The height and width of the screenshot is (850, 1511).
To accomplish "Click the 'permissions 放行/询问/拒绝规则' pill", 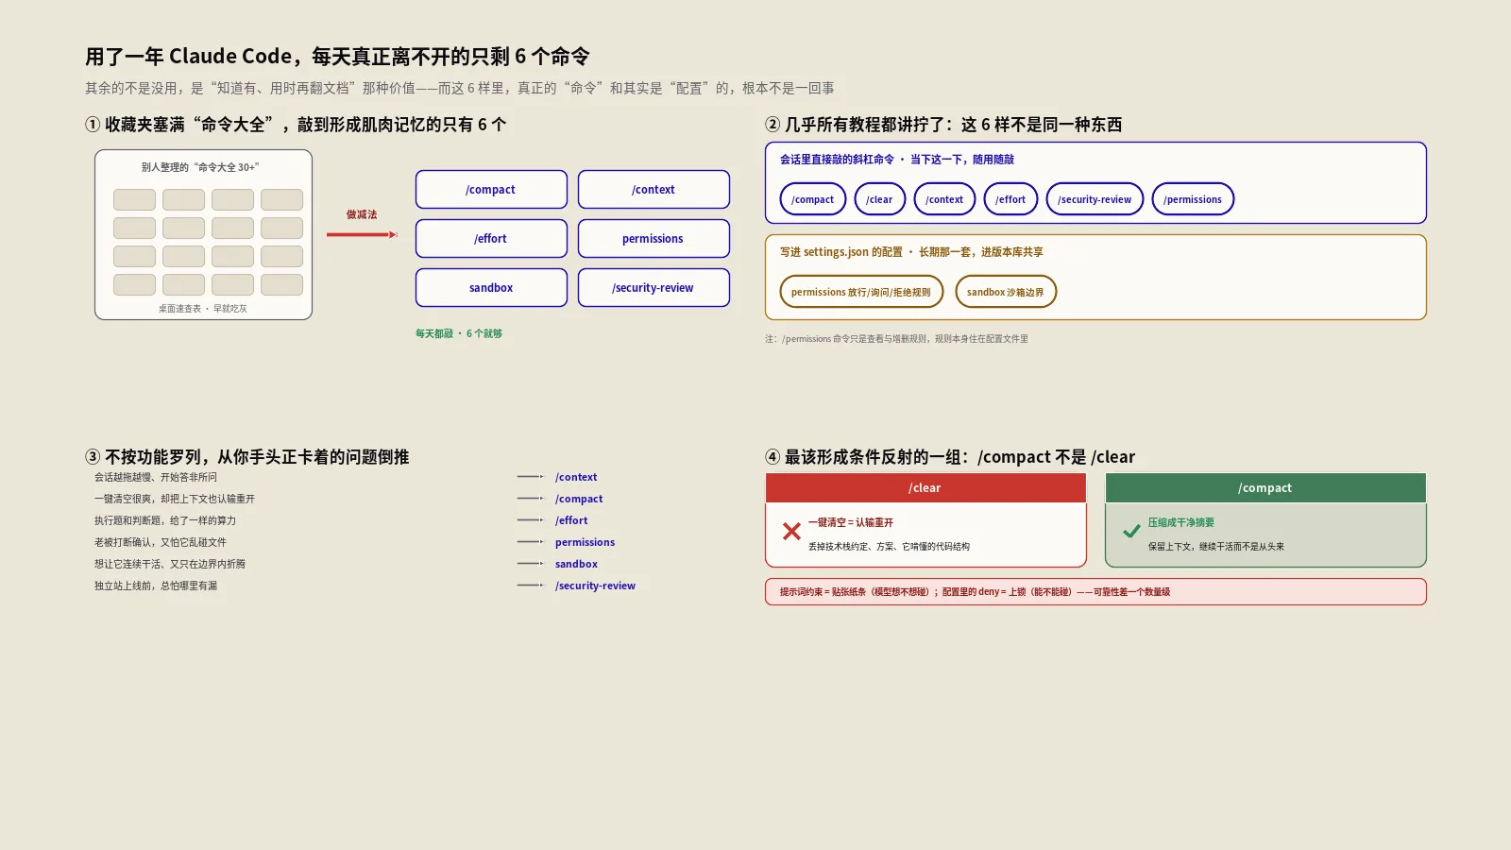I will pos(861,292).
